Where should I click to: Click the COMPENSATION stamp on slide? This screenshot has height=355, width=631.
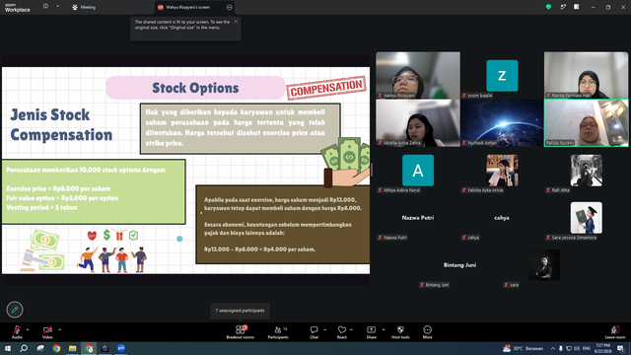[x=326, y=88]
